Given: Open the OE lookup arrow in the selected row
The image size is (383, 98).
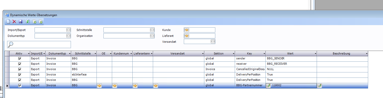Looking at the screenshot, I should [99, 86].
